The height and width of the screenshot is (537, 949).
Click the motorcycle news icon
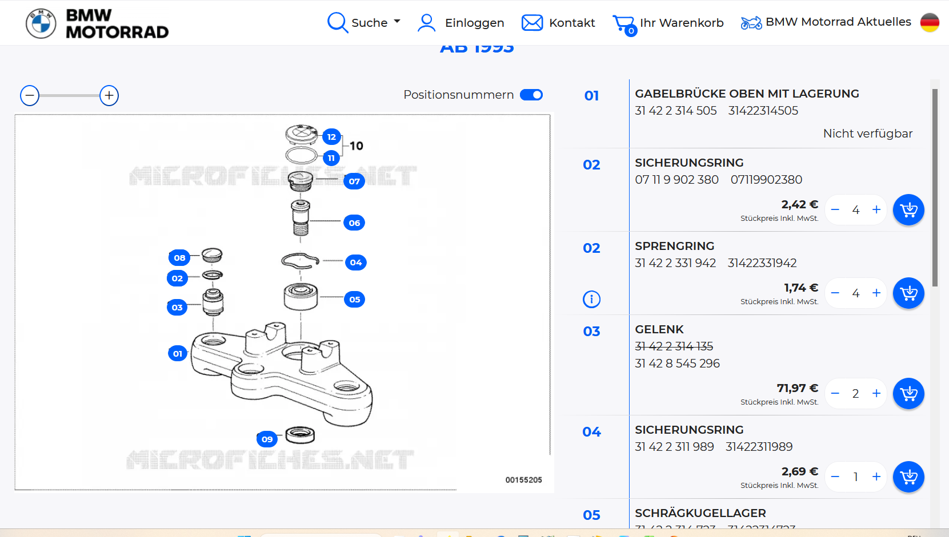(751, 23)
